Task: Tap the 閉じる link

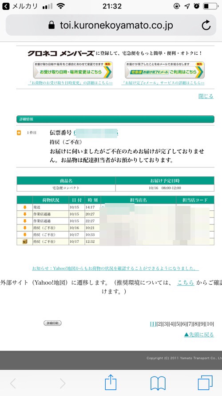Action: [x=206, y=96]
